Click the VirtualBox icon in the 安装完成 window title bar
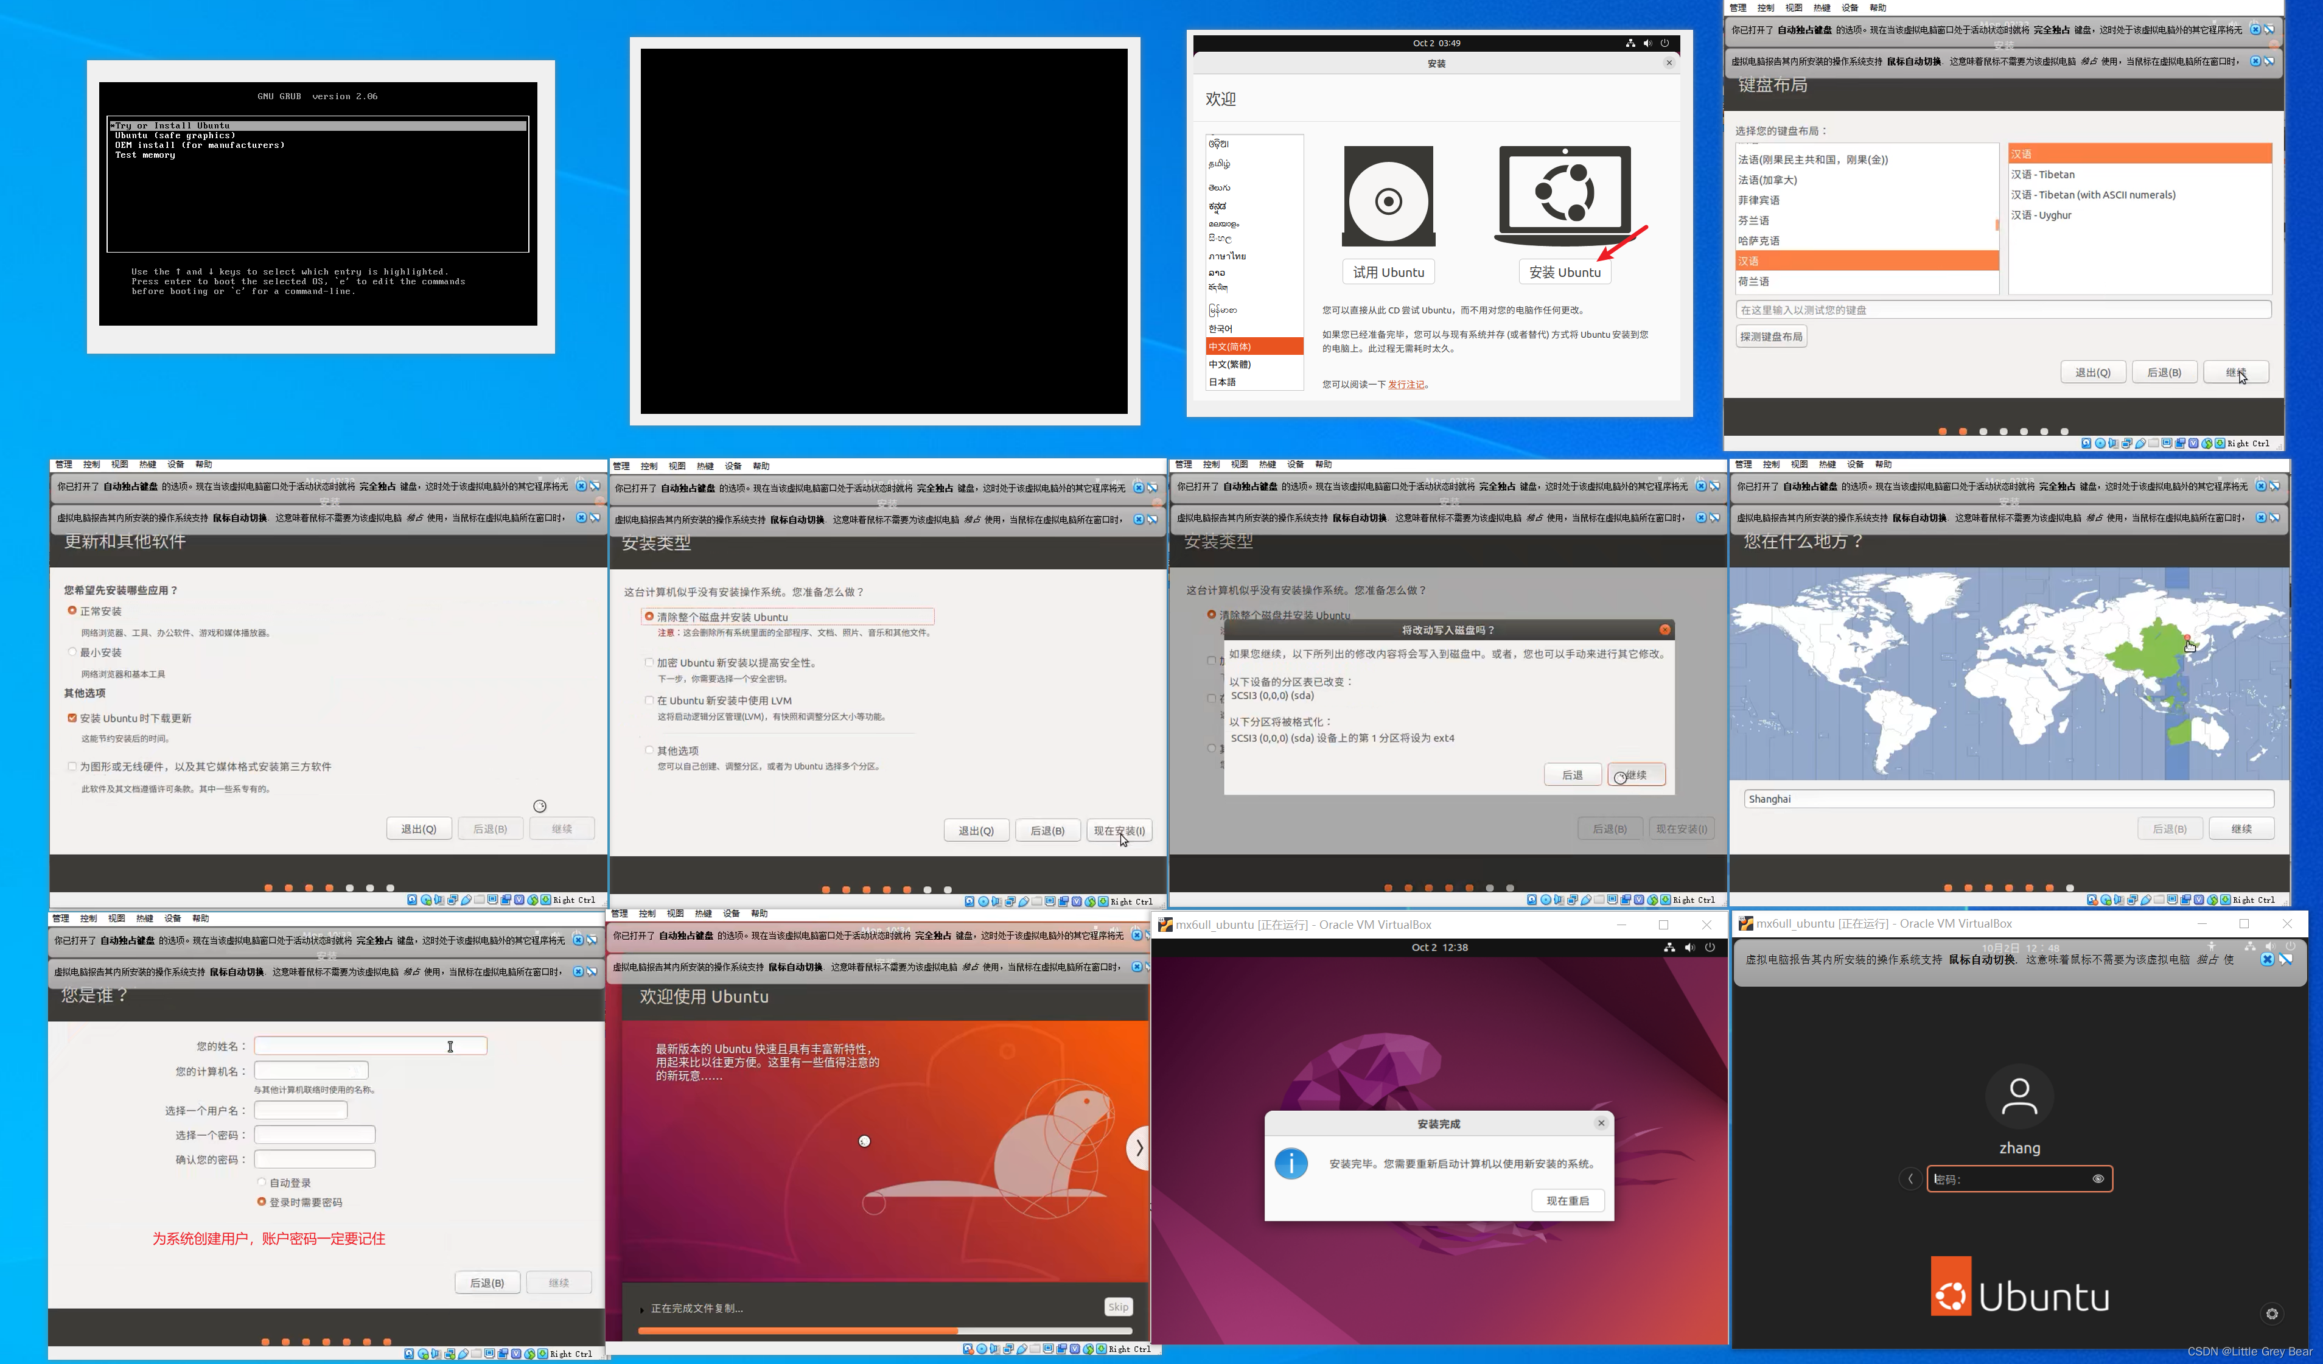The width and height of the screenshot is (2323, 1364). tap(1165, 925)
